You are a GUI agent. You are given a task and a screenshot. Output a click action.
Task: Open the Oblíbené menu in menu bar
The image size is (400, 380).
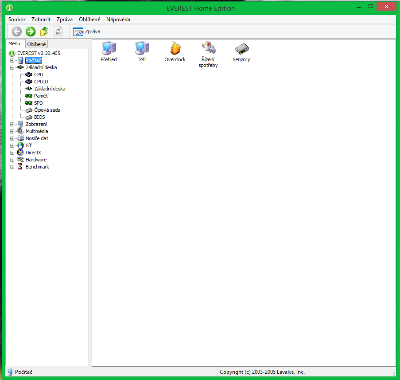89,20
